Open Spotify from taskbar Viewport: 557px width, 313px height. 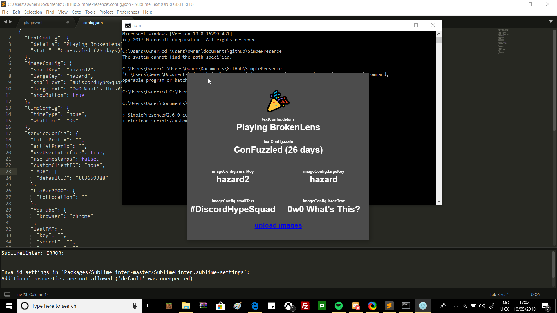(339, 306)
